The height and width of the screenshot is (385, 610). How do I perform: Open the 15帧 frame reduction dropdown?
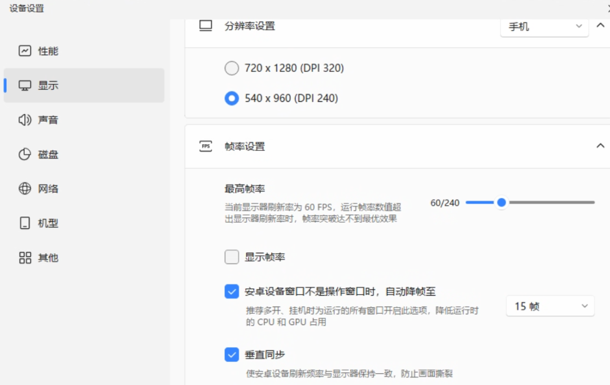click(x=550, y=306)
